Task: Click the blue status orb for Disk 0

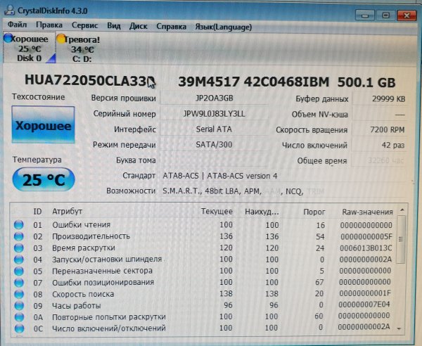Action: (x=8, y=39)
